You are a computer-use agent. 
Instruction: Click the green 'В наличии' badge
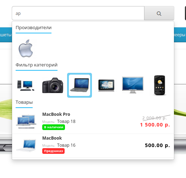[x=54, y=127]
